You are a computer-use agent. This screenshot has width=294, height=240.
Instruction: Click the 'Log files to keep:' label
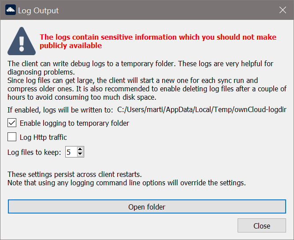coord(34,153)
